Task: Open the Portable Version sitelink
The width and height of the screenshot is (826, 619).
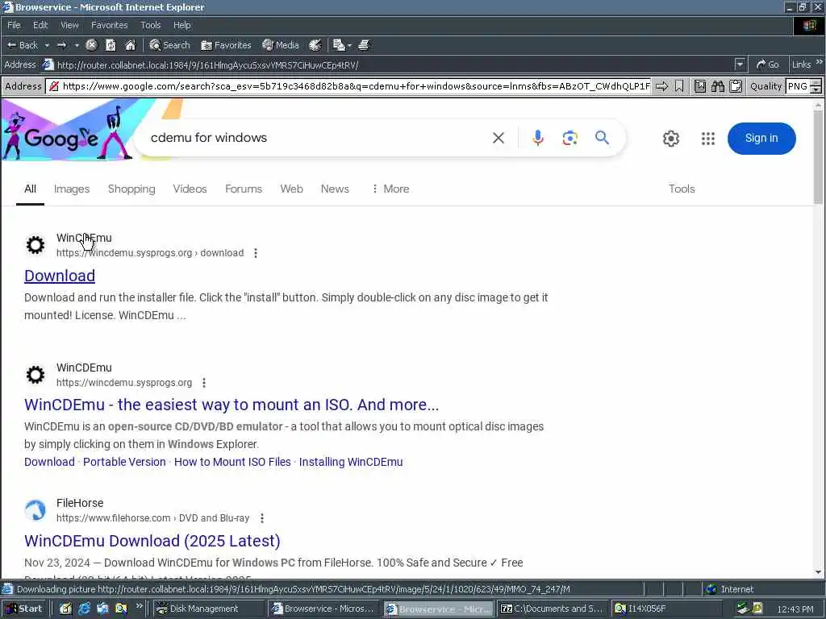Action: tap(124, 462)
